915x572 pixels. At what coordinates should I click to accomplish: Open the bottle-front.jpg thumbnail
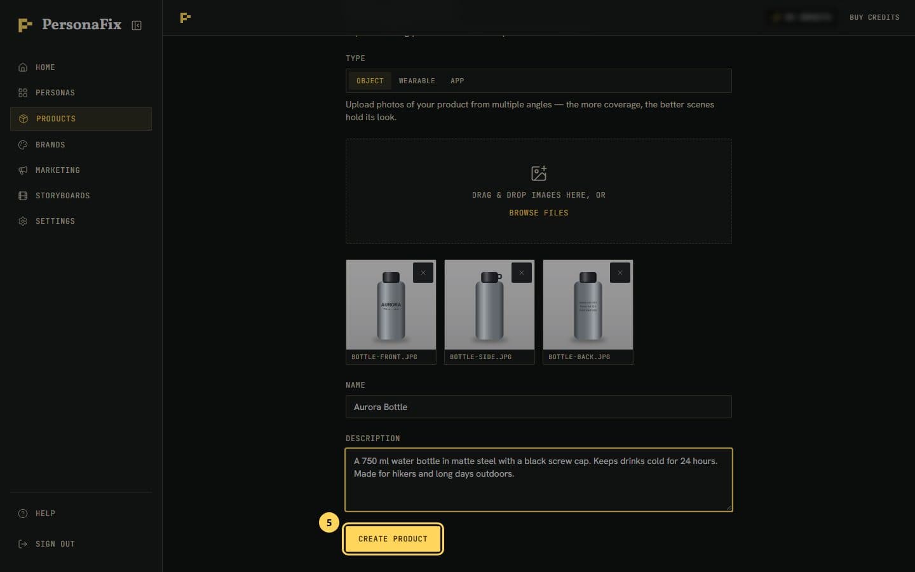pyautogui.click(x=391, y=304)
